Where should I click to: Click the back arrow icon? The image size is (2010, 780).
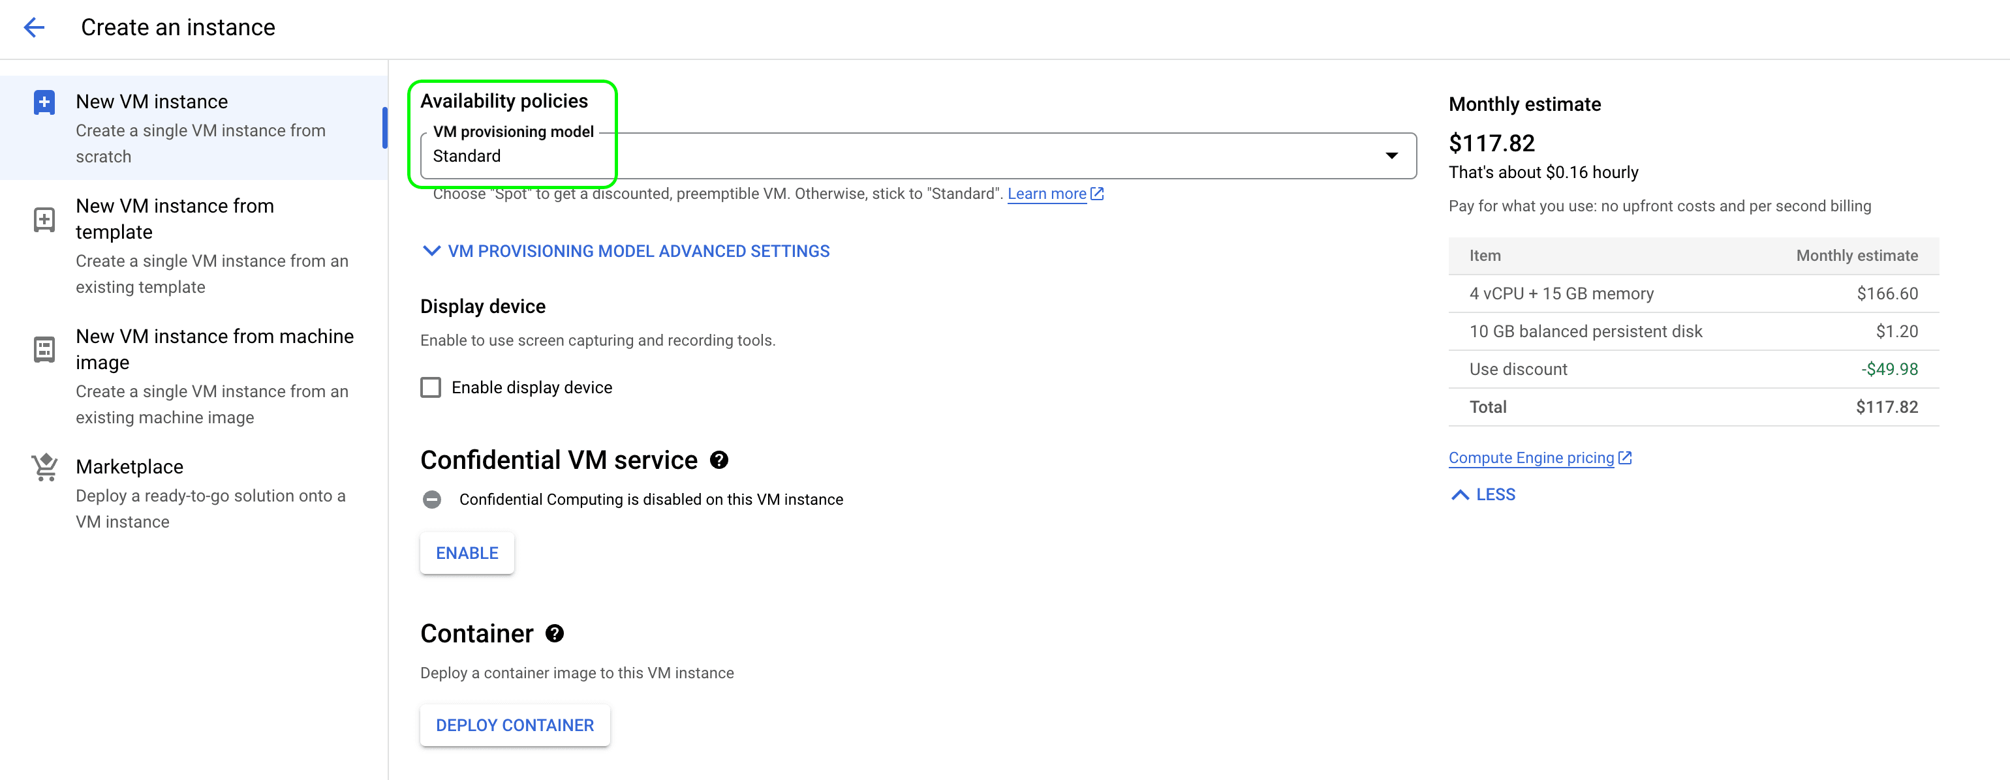pos(35,28)
